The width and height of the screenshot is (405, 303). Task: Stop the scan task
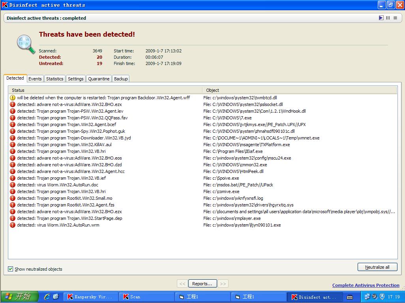click(x=395, y=18)
